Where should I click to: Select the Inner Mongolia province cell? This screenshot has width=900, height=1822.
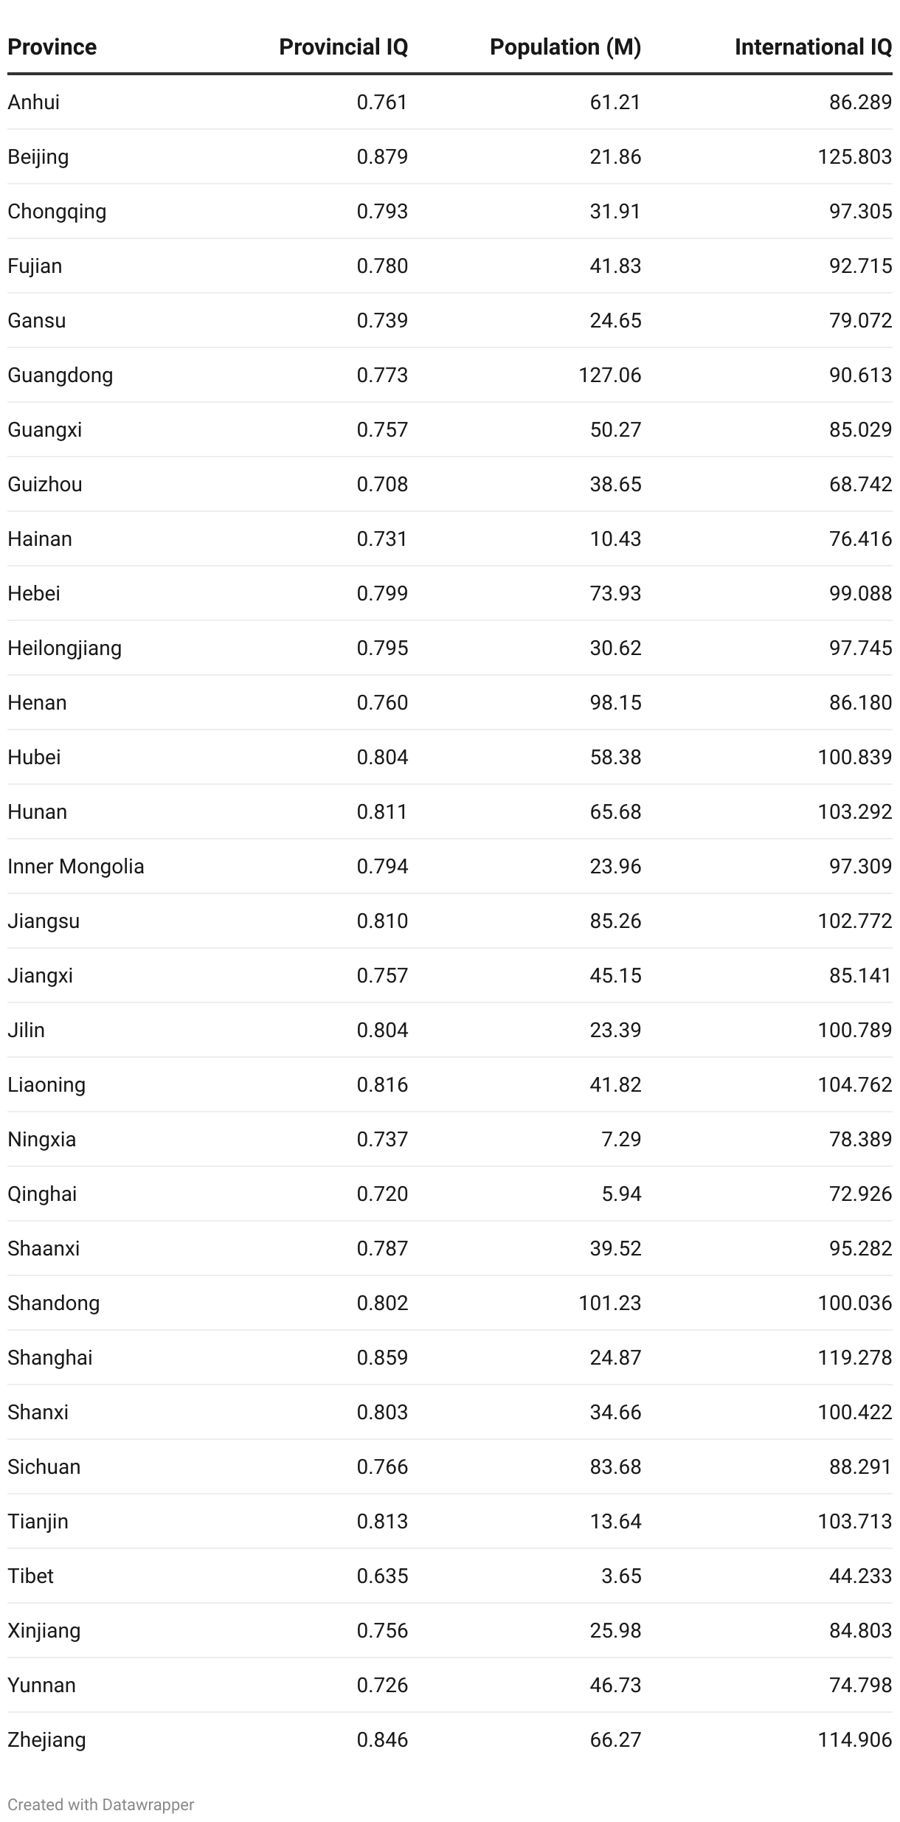[x=76, y=867]
